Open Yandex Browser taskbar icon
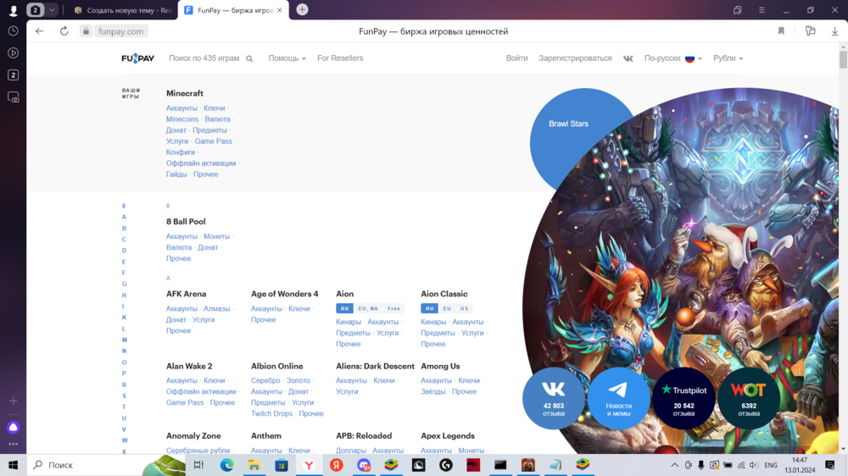Viewport: 848px width, 476px height. click(x=309, y=465)
